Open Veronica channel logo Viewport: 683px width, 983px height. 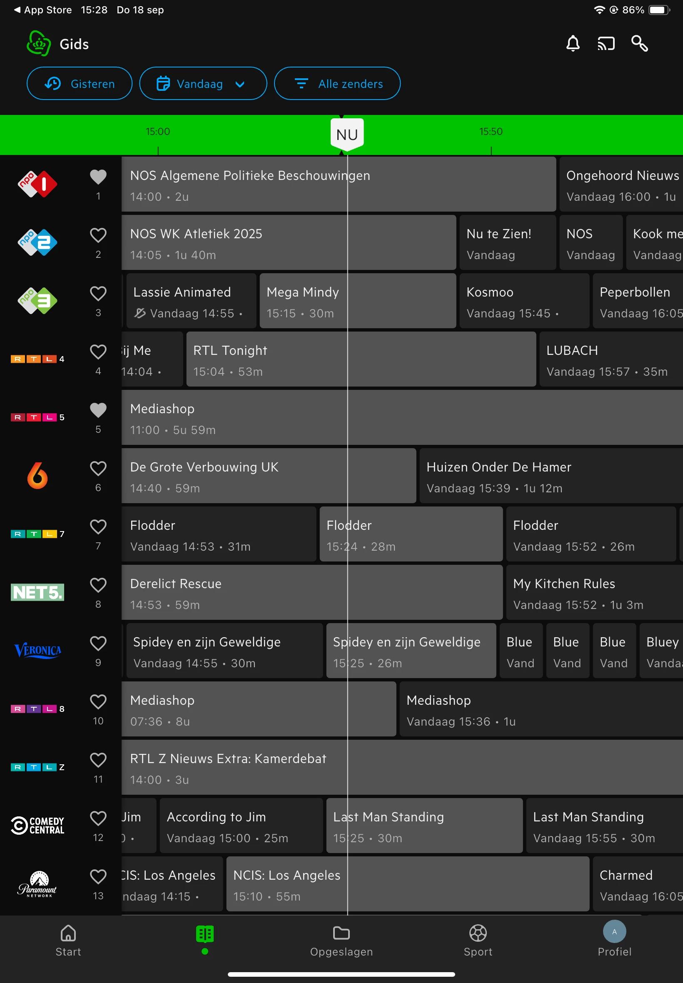(x=37, y=651)
